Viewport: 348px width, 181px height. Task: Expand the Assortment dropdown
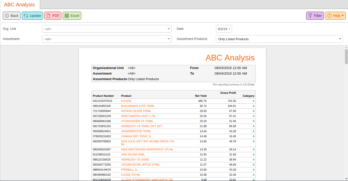tap(169, 39)
